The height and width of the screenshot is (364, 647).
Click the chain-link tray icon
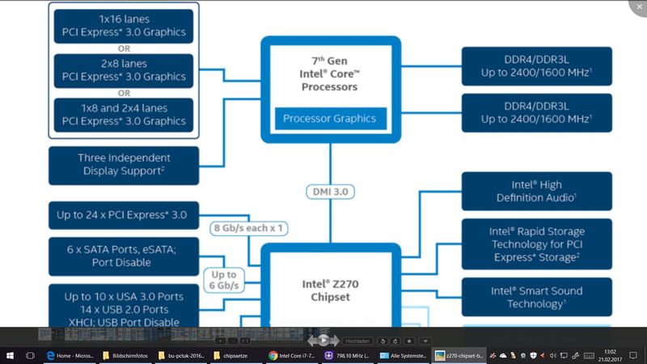tap(575, 356)
